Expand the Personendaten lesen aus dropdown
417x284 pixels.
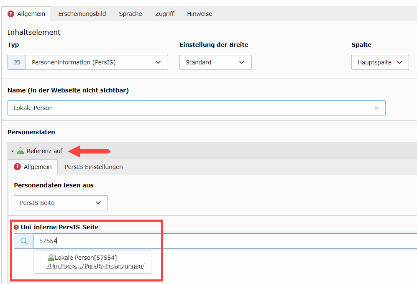[x=61, y=203]
